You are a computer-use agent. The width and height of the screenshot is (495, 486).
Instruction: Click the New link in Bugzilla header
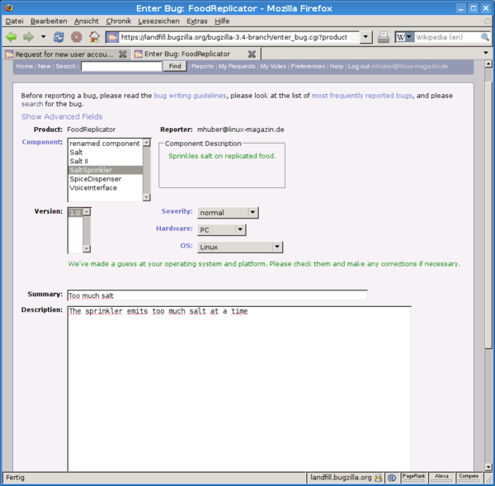coord(45,66)
